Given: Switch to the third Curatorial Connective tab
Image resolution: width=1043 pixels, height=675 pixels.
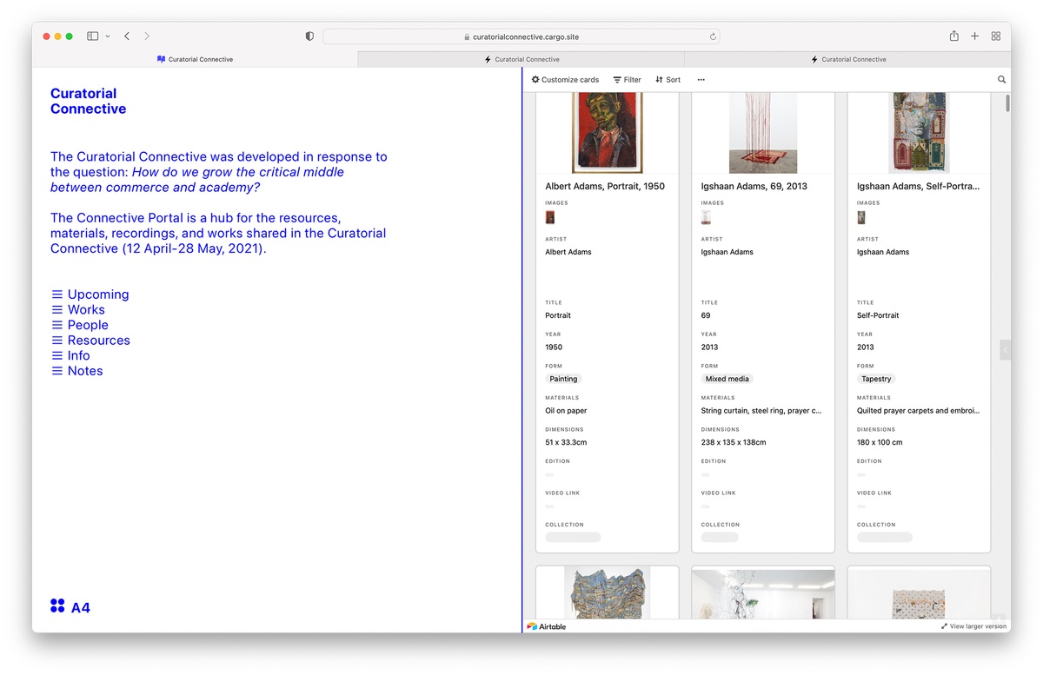Looking at the screenshot, I should pyautogui.click(x=848, y=60).
